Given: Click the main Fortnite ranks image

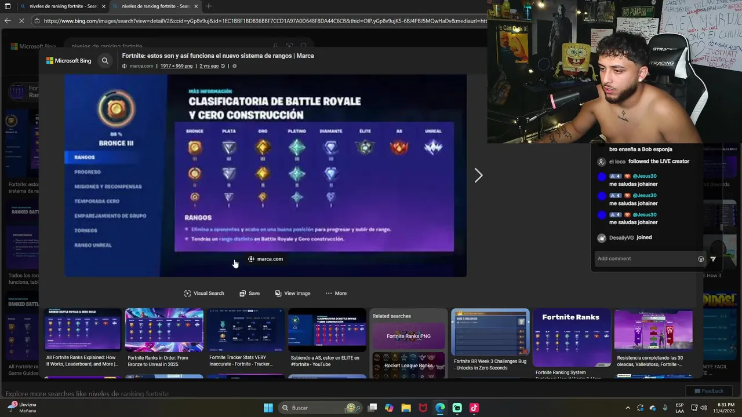Looking at the screenshot, I should click(265, 175).
